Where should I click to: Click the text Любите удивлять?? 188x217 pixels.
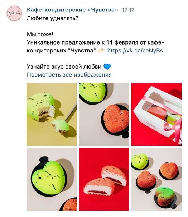tap(53, 18)
